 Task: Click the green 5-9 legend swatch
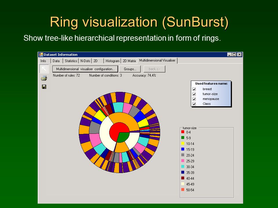(x=183, y=138)
